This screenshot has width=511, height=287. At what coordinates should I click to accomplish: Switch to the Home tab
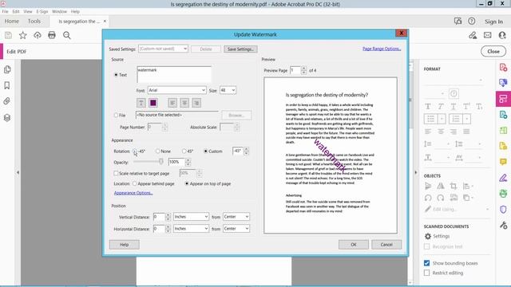(12, 22)
